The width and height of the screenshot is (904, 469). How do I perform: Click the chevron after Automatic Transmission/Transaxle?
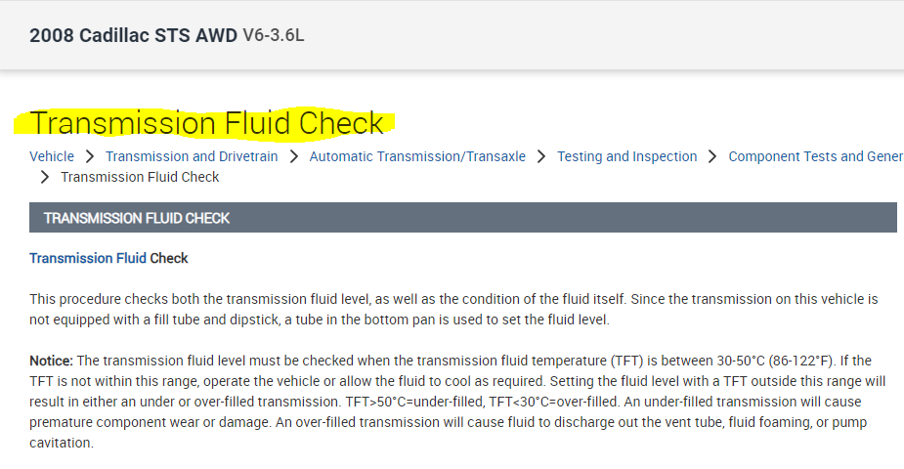(541, 156)
